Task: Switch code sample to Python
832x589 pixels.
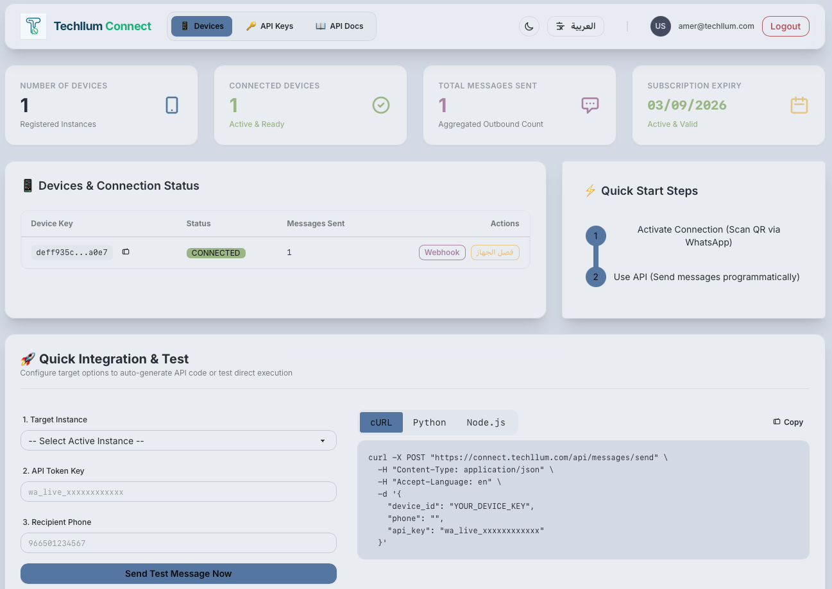Action: [x=429, y=422]
